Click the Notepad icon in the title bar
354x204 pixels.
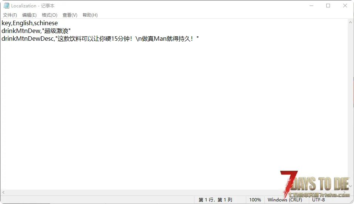click(6, 6)
